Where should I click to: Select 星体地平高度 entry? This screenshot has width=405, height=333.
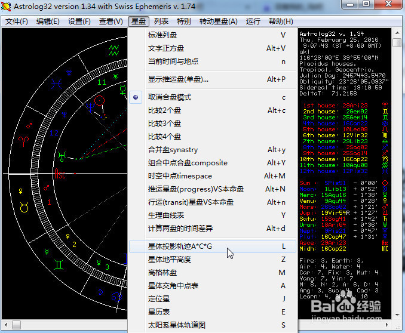tap(213, 260)
